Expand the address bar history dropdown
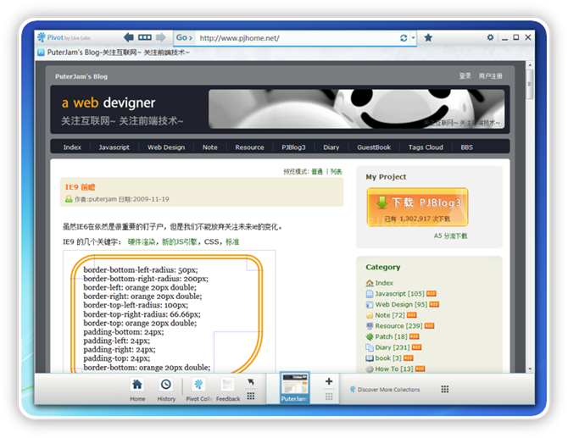Viewport: 568px width, 438px height. click(x=414, y=38)
